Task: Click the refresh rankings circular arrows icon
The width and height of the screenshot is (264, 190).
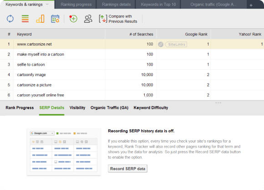Action: point(10,19)
